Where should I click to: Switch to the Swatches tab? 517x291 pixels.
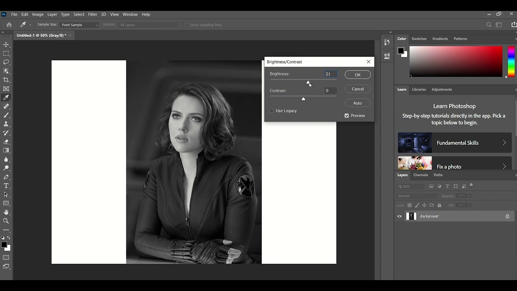[x=419, y=39]
